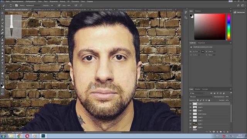Toggle Quick Mask mode icon
Screen dimensions: 247x139
2,90
